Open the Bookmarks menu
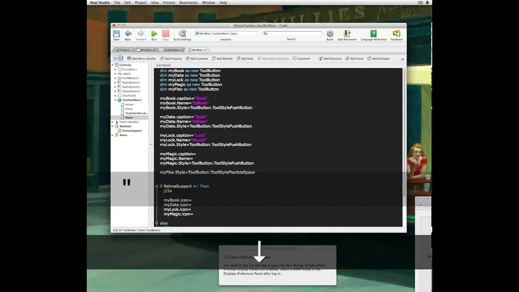The image size is (519, 292). 189,2
